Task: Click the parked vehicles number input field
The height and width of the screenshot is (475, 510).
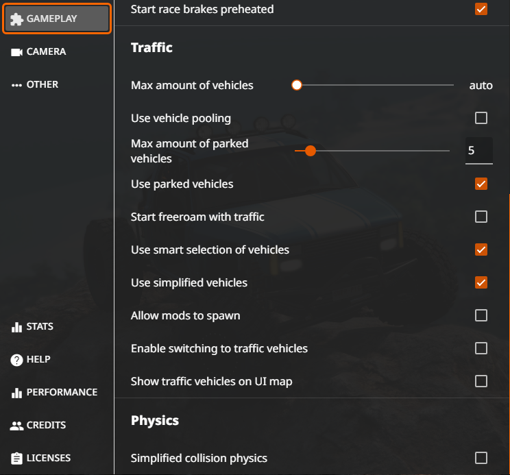Action: 478,151
